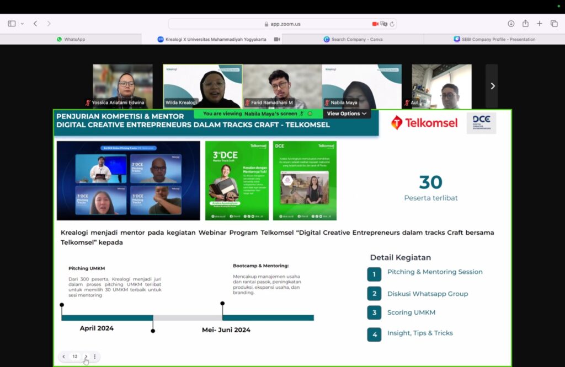This screenshot has width=565, height=367.
Task: Open a new tab with plus icon
Action: (540, 24)
